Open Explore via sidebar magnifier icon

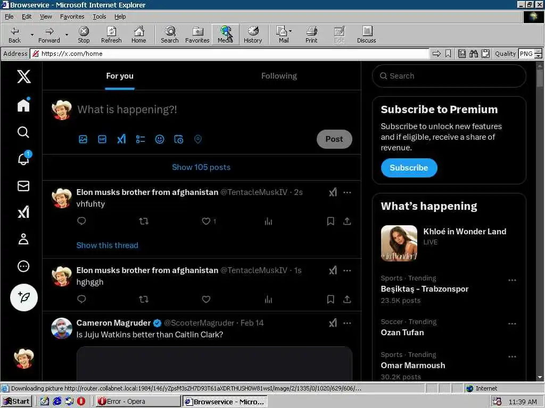pyautogui.click(x=23, y=132)
